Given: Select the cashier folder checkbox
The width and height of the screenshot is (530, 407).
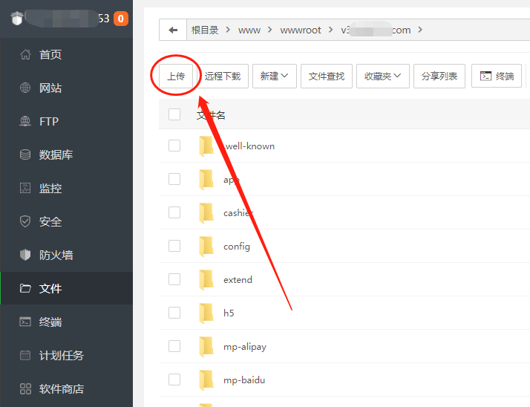Looking at the screenshot, I should (x=174, y=212).
